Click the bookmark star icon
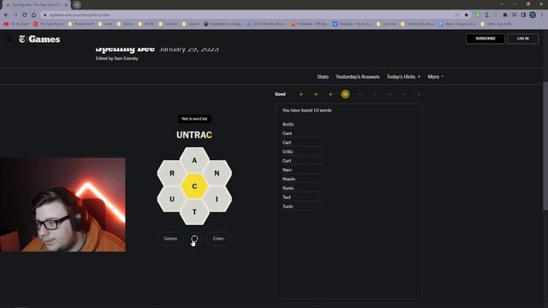Viewport: 548px width, 308px height. pos(466,15)
